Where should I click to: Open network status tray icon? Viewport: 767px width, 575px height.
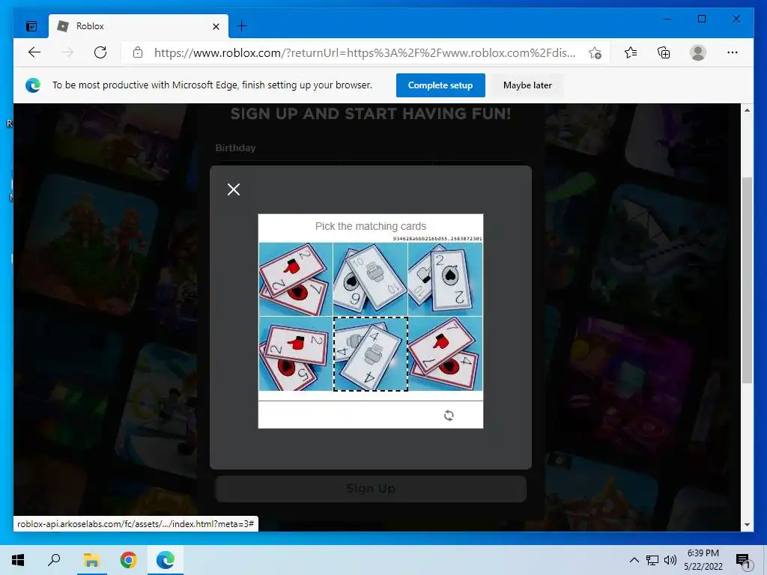[652, 560]
